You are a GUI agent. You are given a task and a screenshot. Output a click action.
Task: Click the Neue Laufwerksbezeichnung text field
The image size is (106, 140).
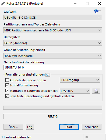point(52,67)
